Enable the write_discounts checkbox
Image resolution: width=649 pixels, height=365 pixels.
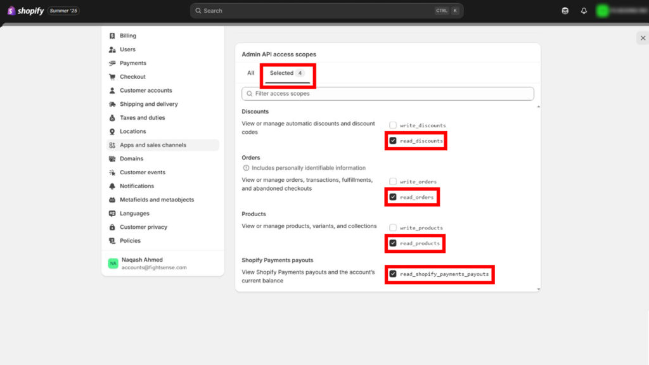393,125
